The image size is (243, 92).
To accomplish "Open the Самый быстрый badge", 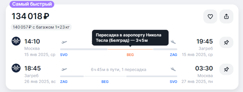I will pos(32,4).
